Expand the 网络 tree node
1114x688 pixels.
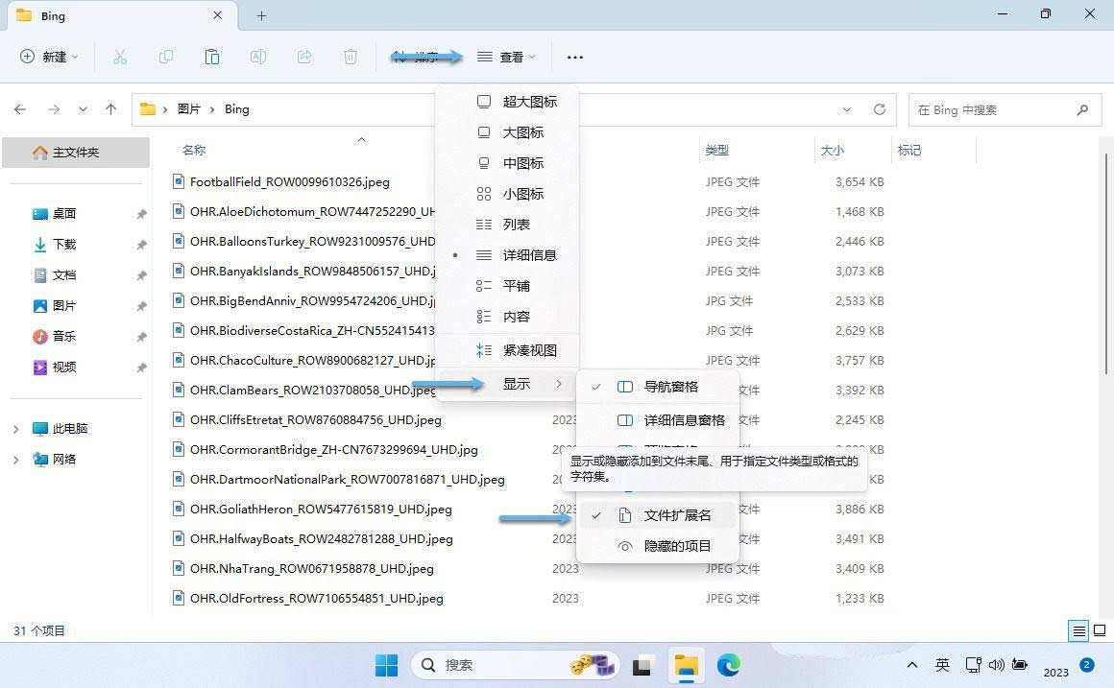17,459
